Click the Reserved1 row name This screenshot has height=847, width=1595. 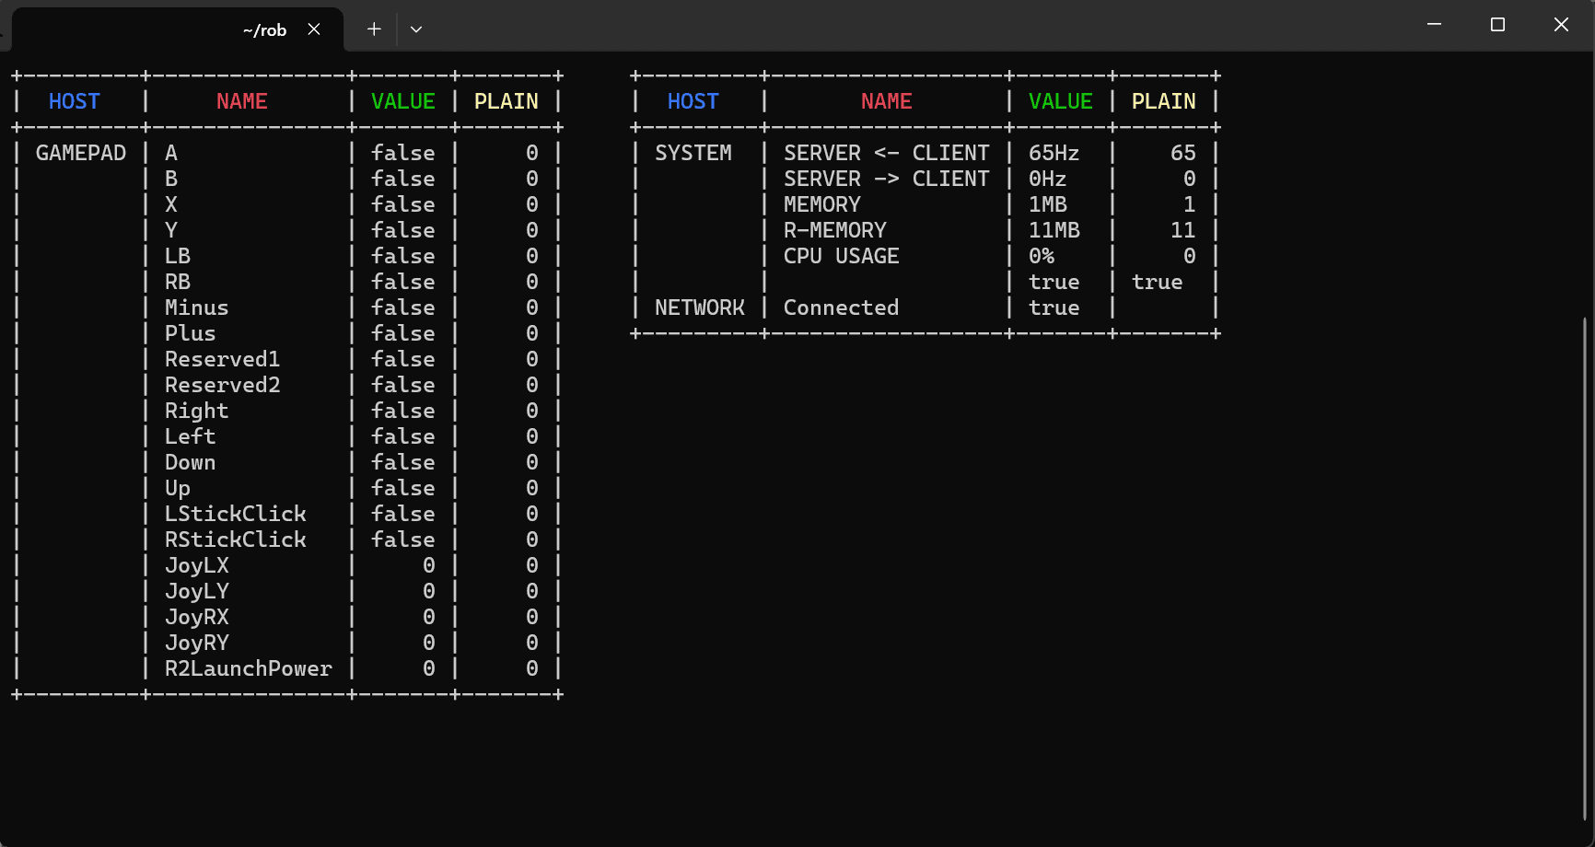[x=222, y=359]
